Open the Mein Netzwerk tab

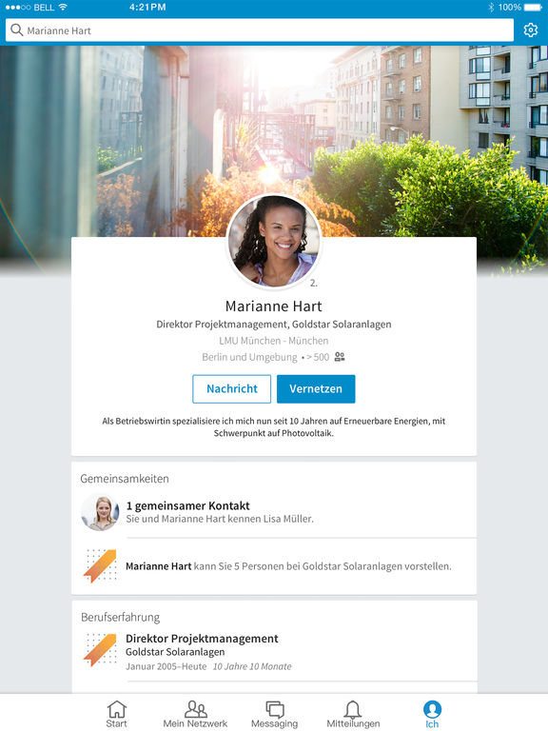click(195, 714)
